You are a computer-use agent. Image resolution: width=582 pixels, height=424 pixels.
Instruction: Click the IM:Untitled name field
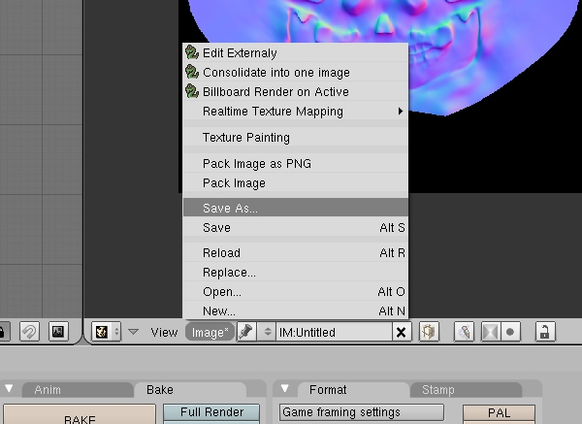tap(334, 332)
